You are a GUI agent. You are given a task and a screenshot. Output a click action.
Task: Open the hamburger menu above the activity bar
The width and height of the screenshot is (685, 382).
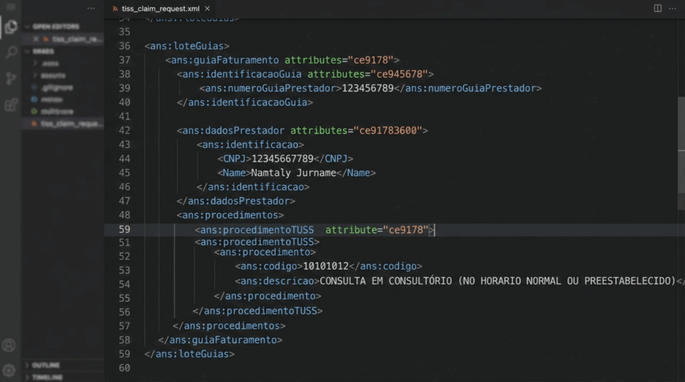pos(11,7)
